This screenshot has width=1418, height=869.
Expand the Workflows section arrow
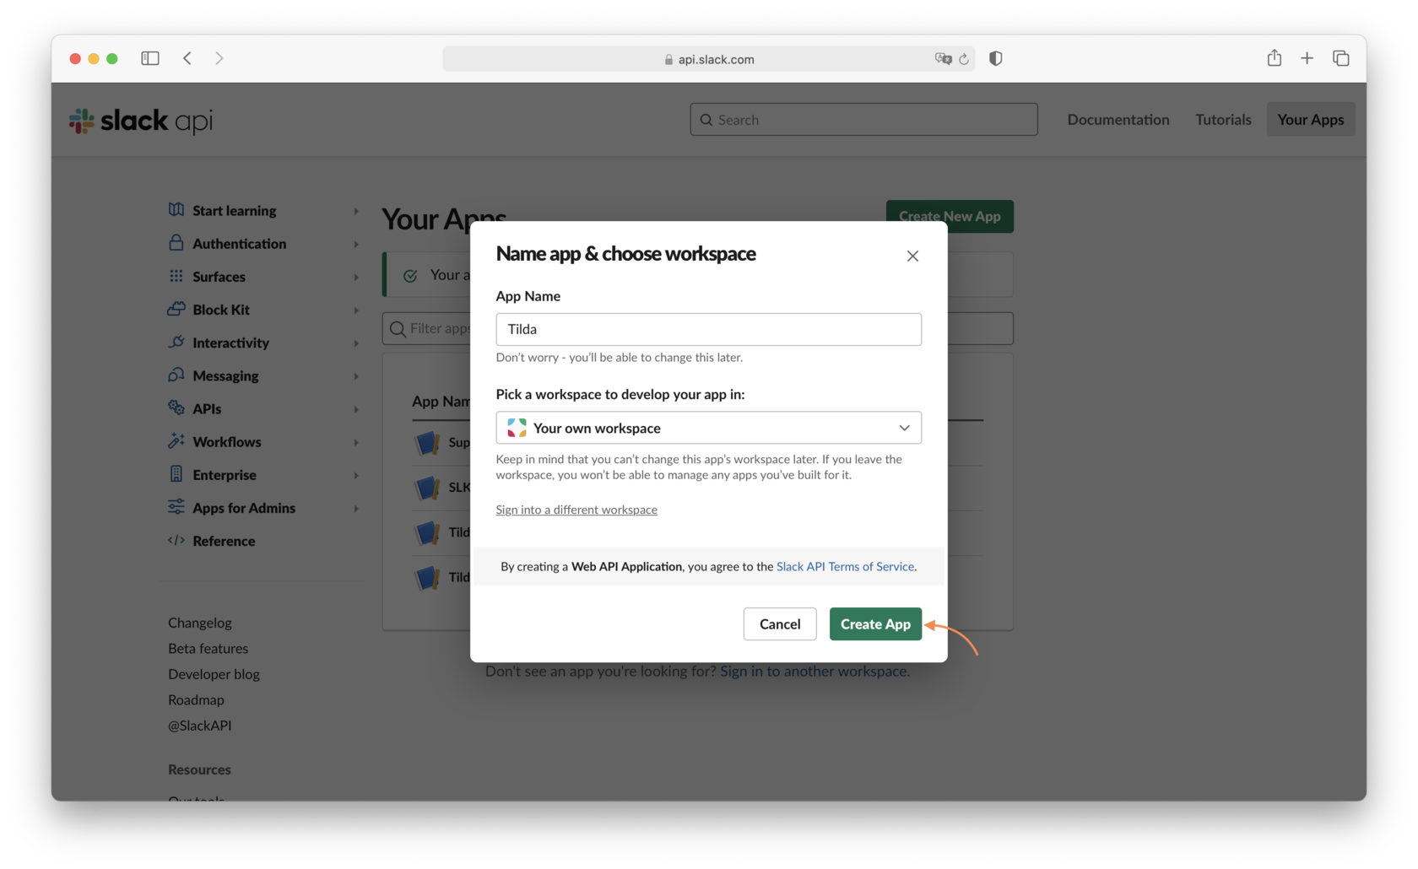tap(356, 442)
